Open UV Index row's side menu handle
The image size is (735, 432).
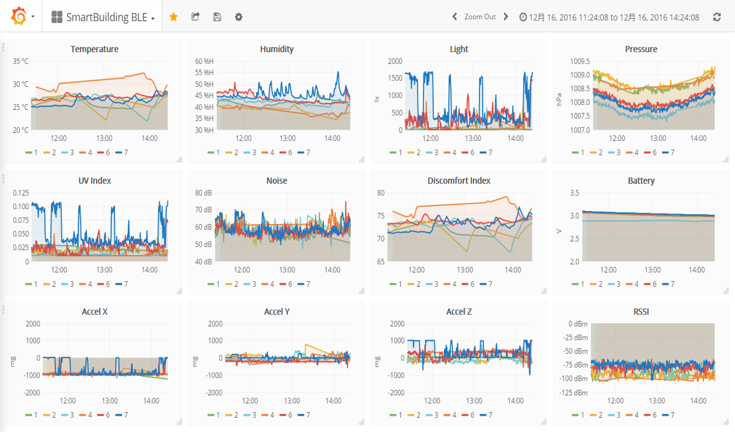tap(3, 179)
